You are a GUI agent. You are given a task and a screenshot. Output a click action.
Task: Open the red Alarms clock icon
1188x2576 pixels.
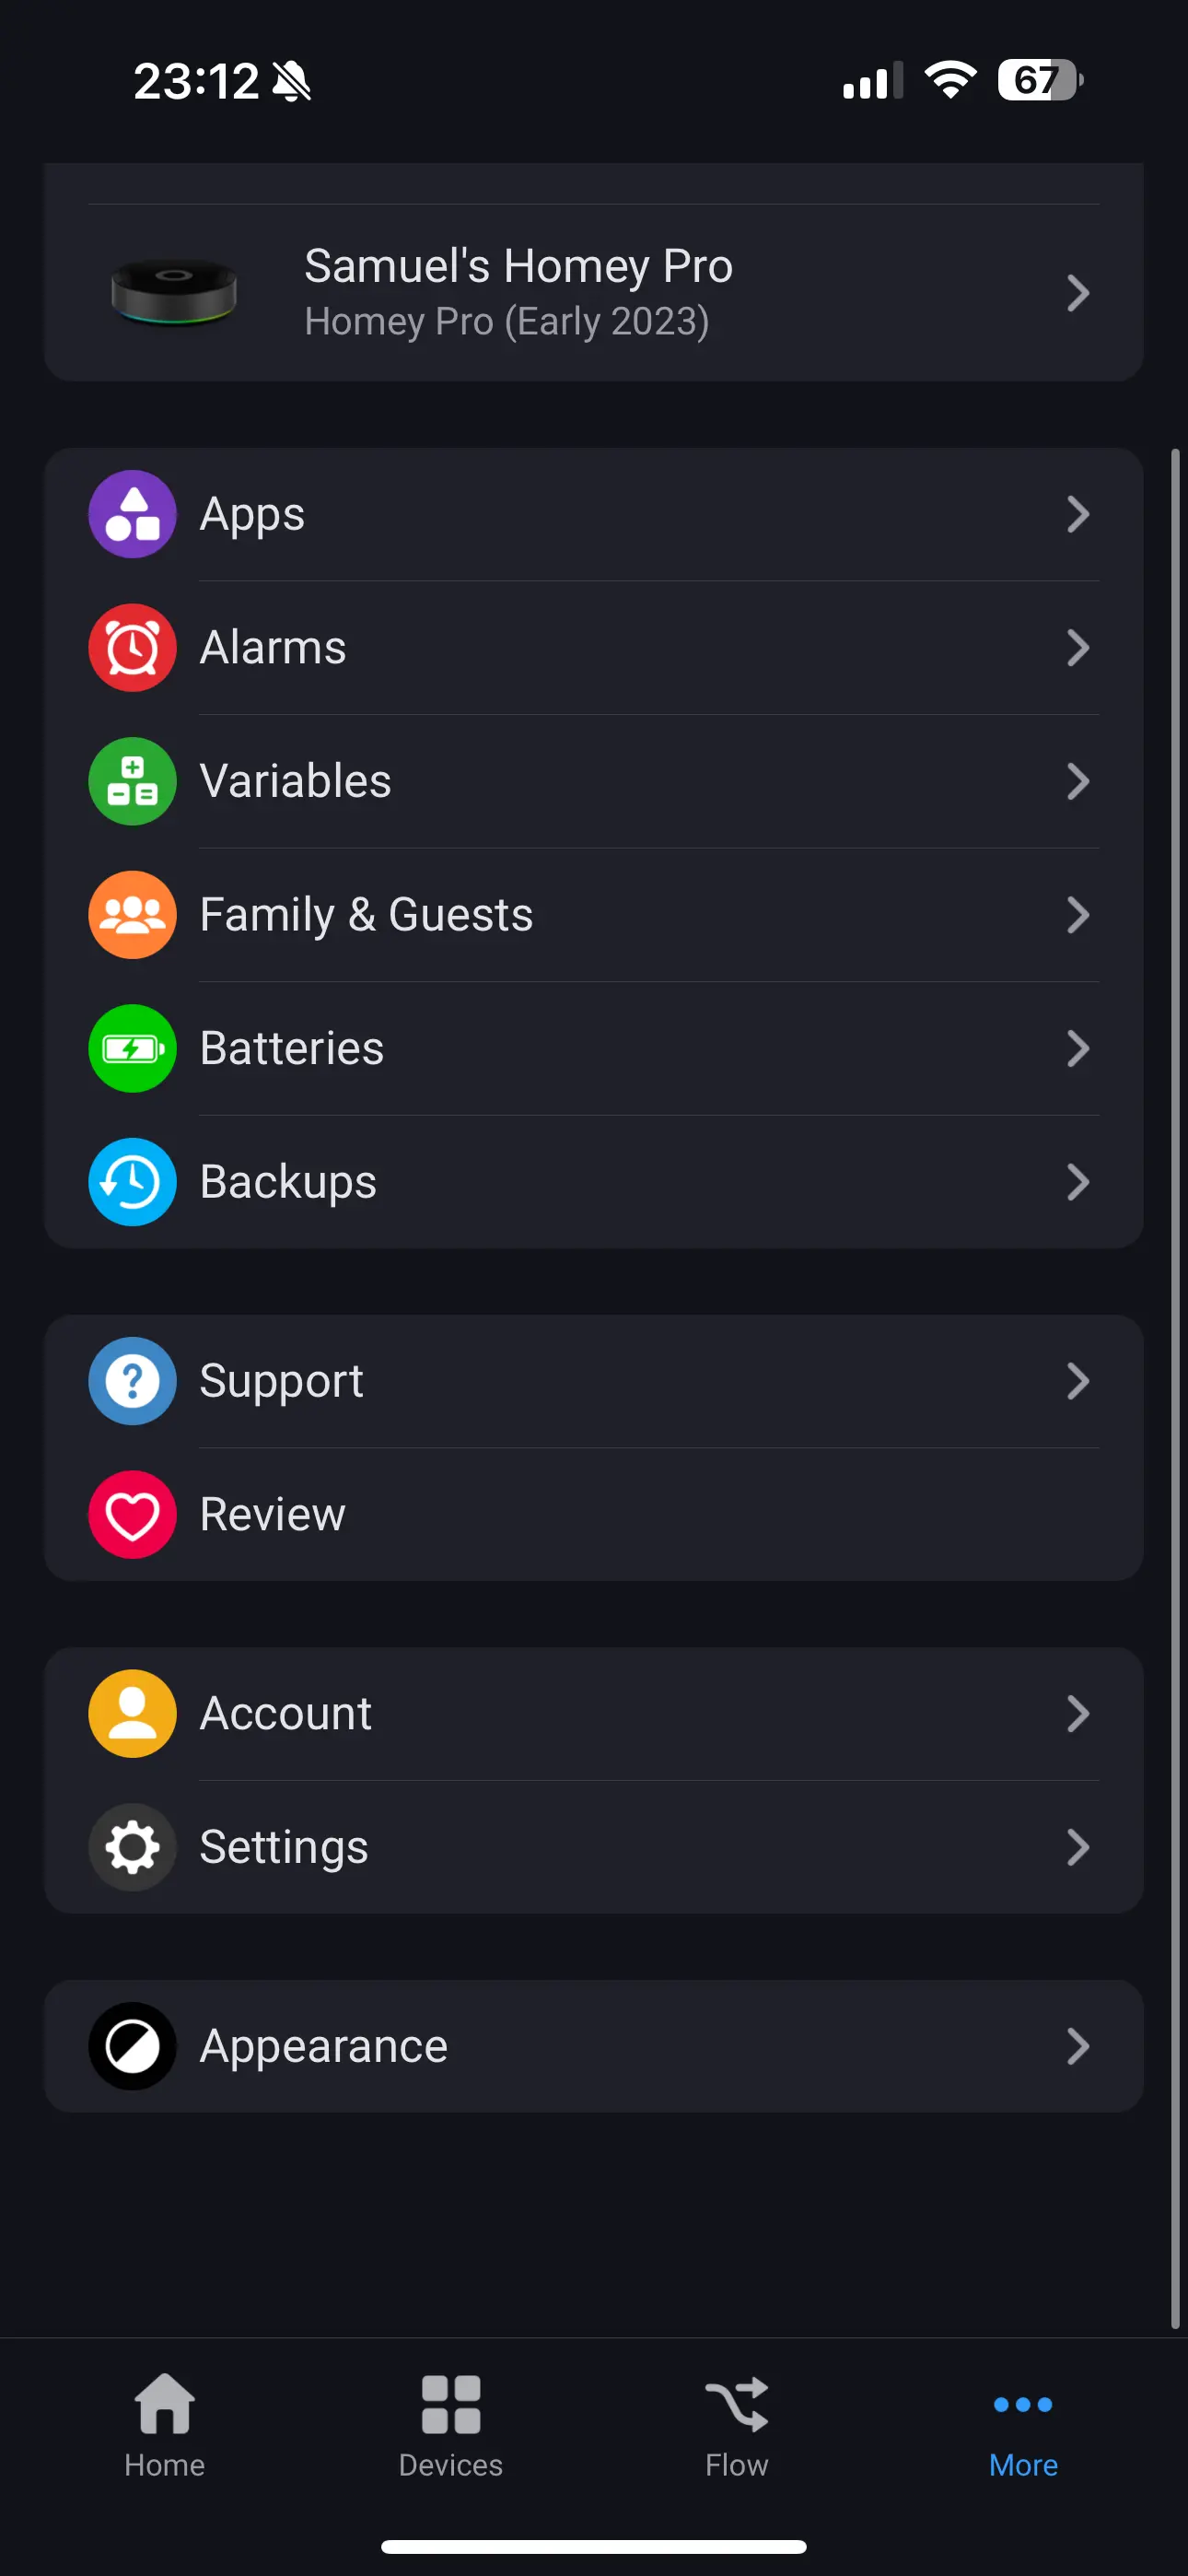pos(132,647)
